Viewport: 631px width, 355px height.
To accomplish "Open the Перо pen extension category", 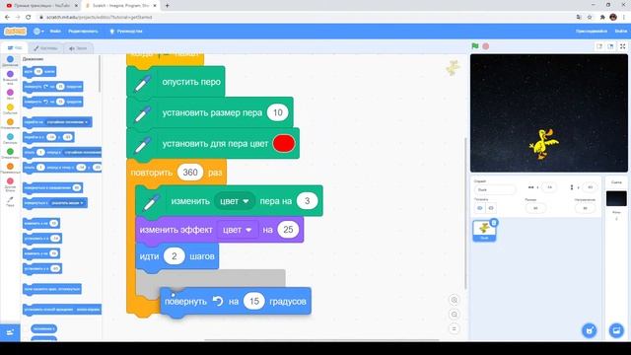I will pyautogui.click(x=10, y=200).
